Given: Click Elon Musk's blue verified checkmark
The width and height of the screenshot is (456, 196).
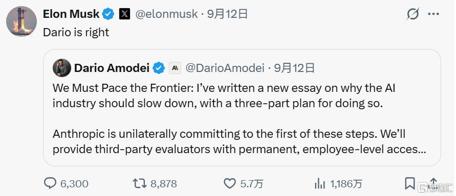Looking at the screenshot, I should [x=109, y=14].
